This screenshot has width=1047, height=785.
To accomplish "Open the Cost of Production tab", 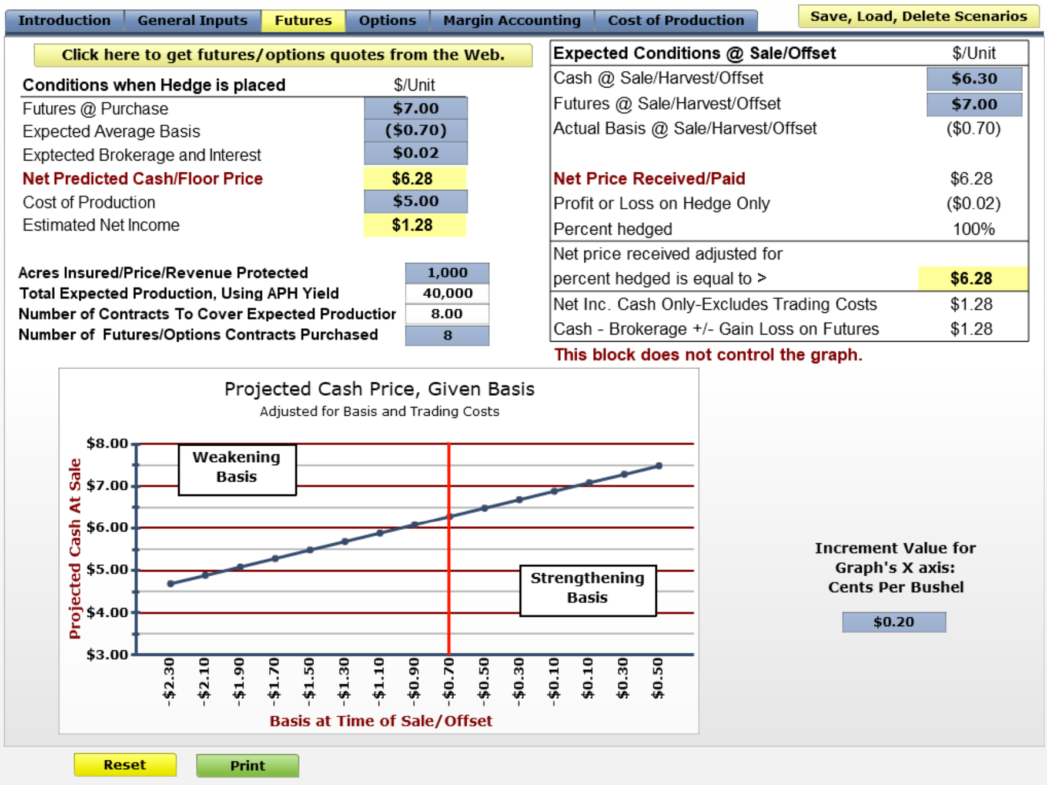I will point(675,21).
